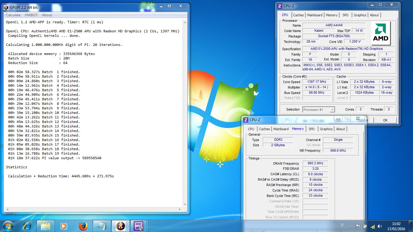The height and width of the screenshot is (232, 413).
Task: Switch to Memory tab in upper CPU-Z window
Action: (332, 15)
